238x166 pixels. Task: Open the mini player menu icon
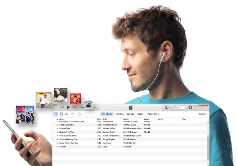click(x=55, y=105)
